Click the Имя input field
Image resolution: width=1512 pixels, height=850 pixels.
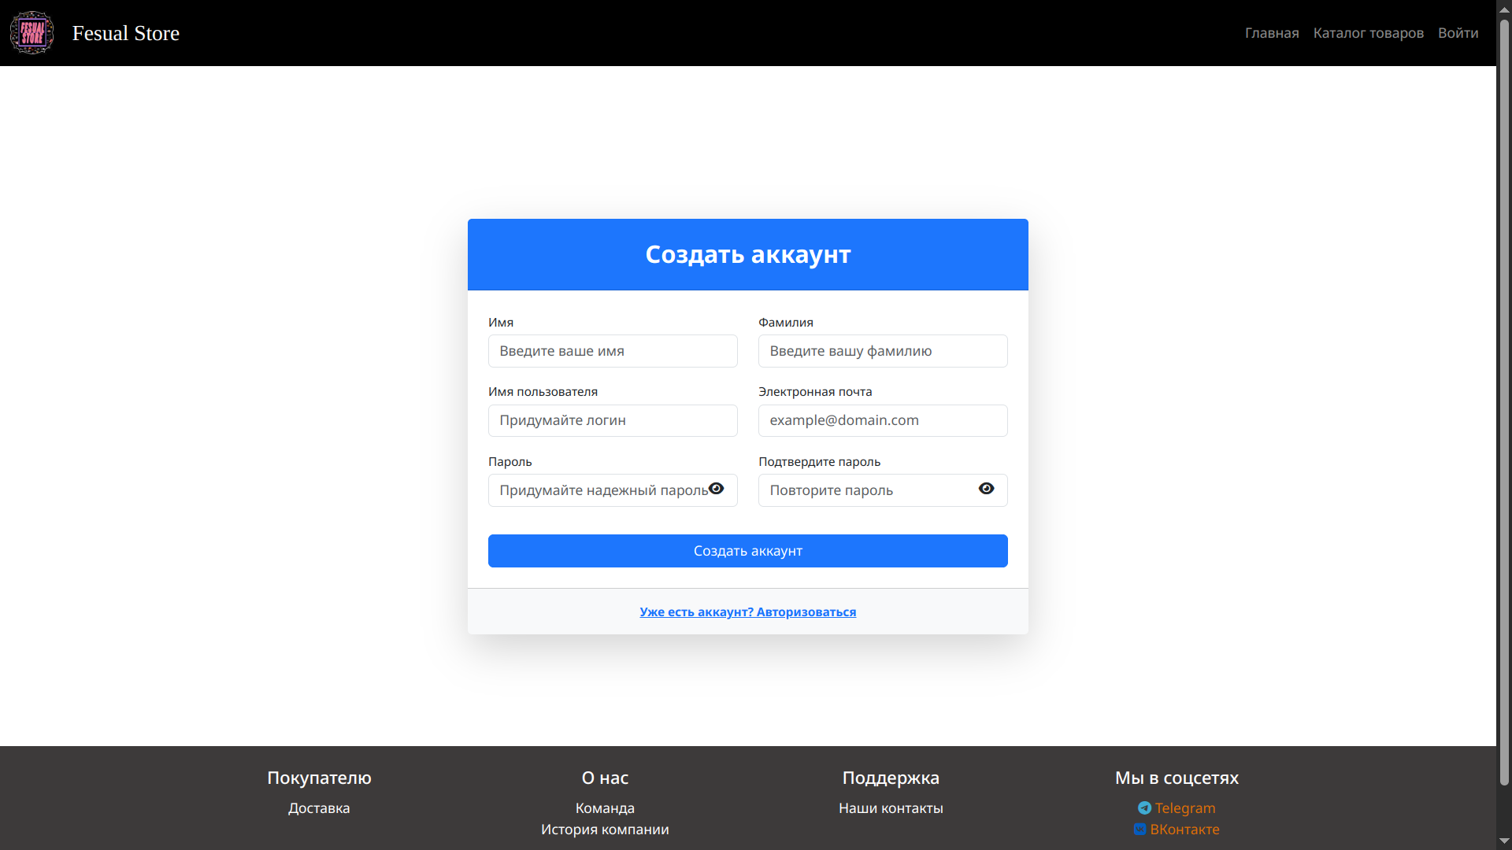613,351
